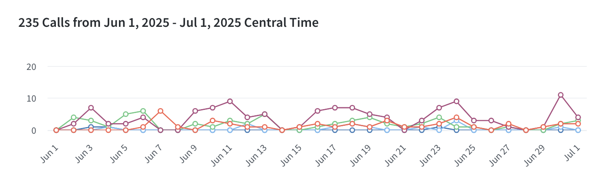Select the green data point on Jun 6
Screen dimensions: 611x183
tap(143, 111)
